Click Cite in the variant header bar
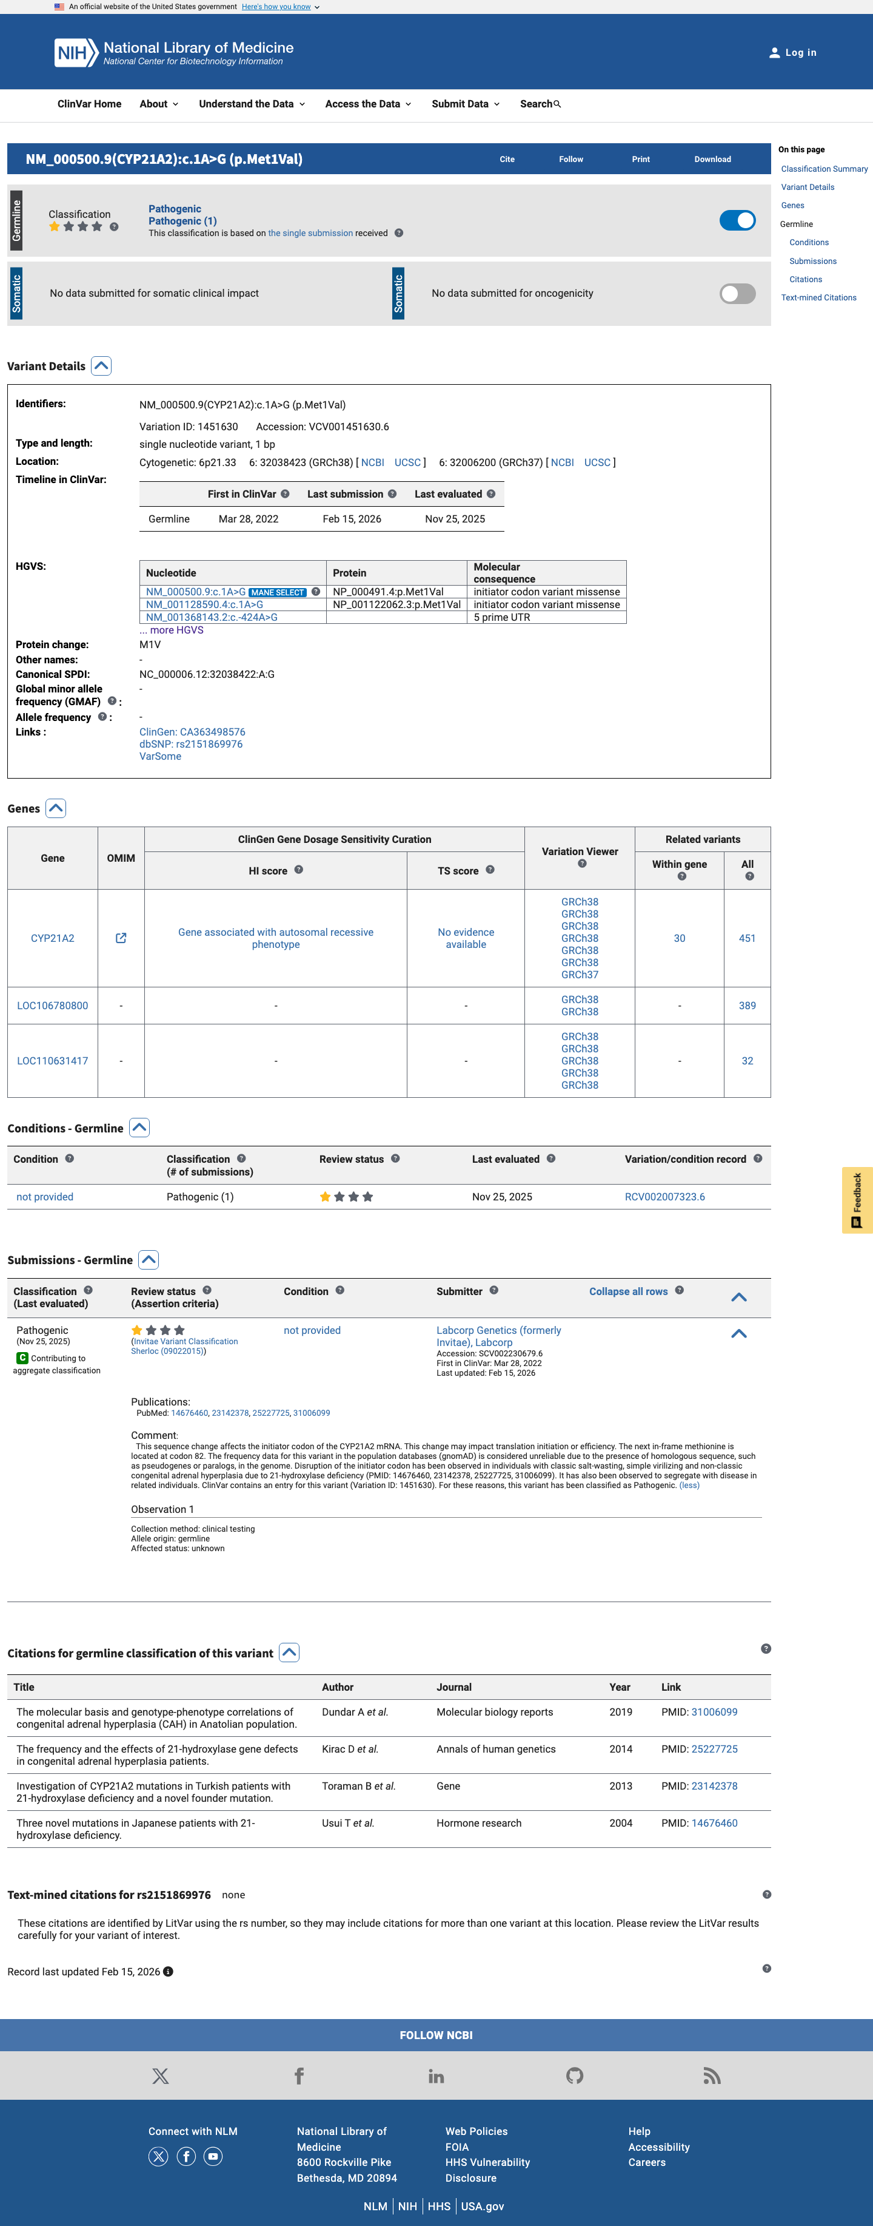Image resolution: width=873 pixels, height=2226 pixels. [x=507, y=160]
